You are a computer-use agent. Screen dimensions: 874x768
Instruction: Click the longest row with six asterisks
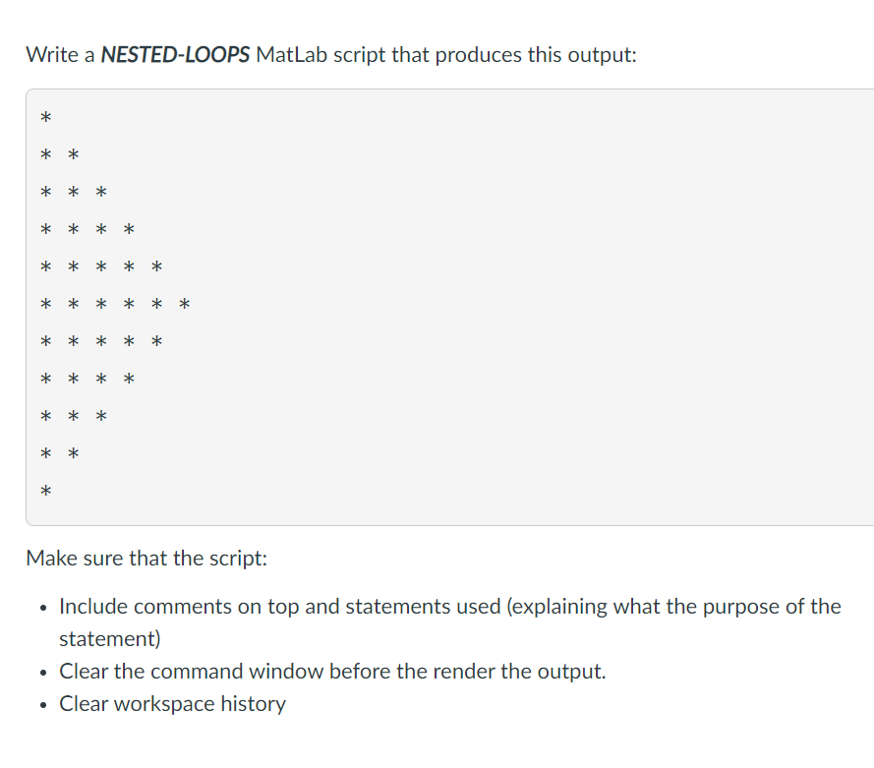point(115,304)
